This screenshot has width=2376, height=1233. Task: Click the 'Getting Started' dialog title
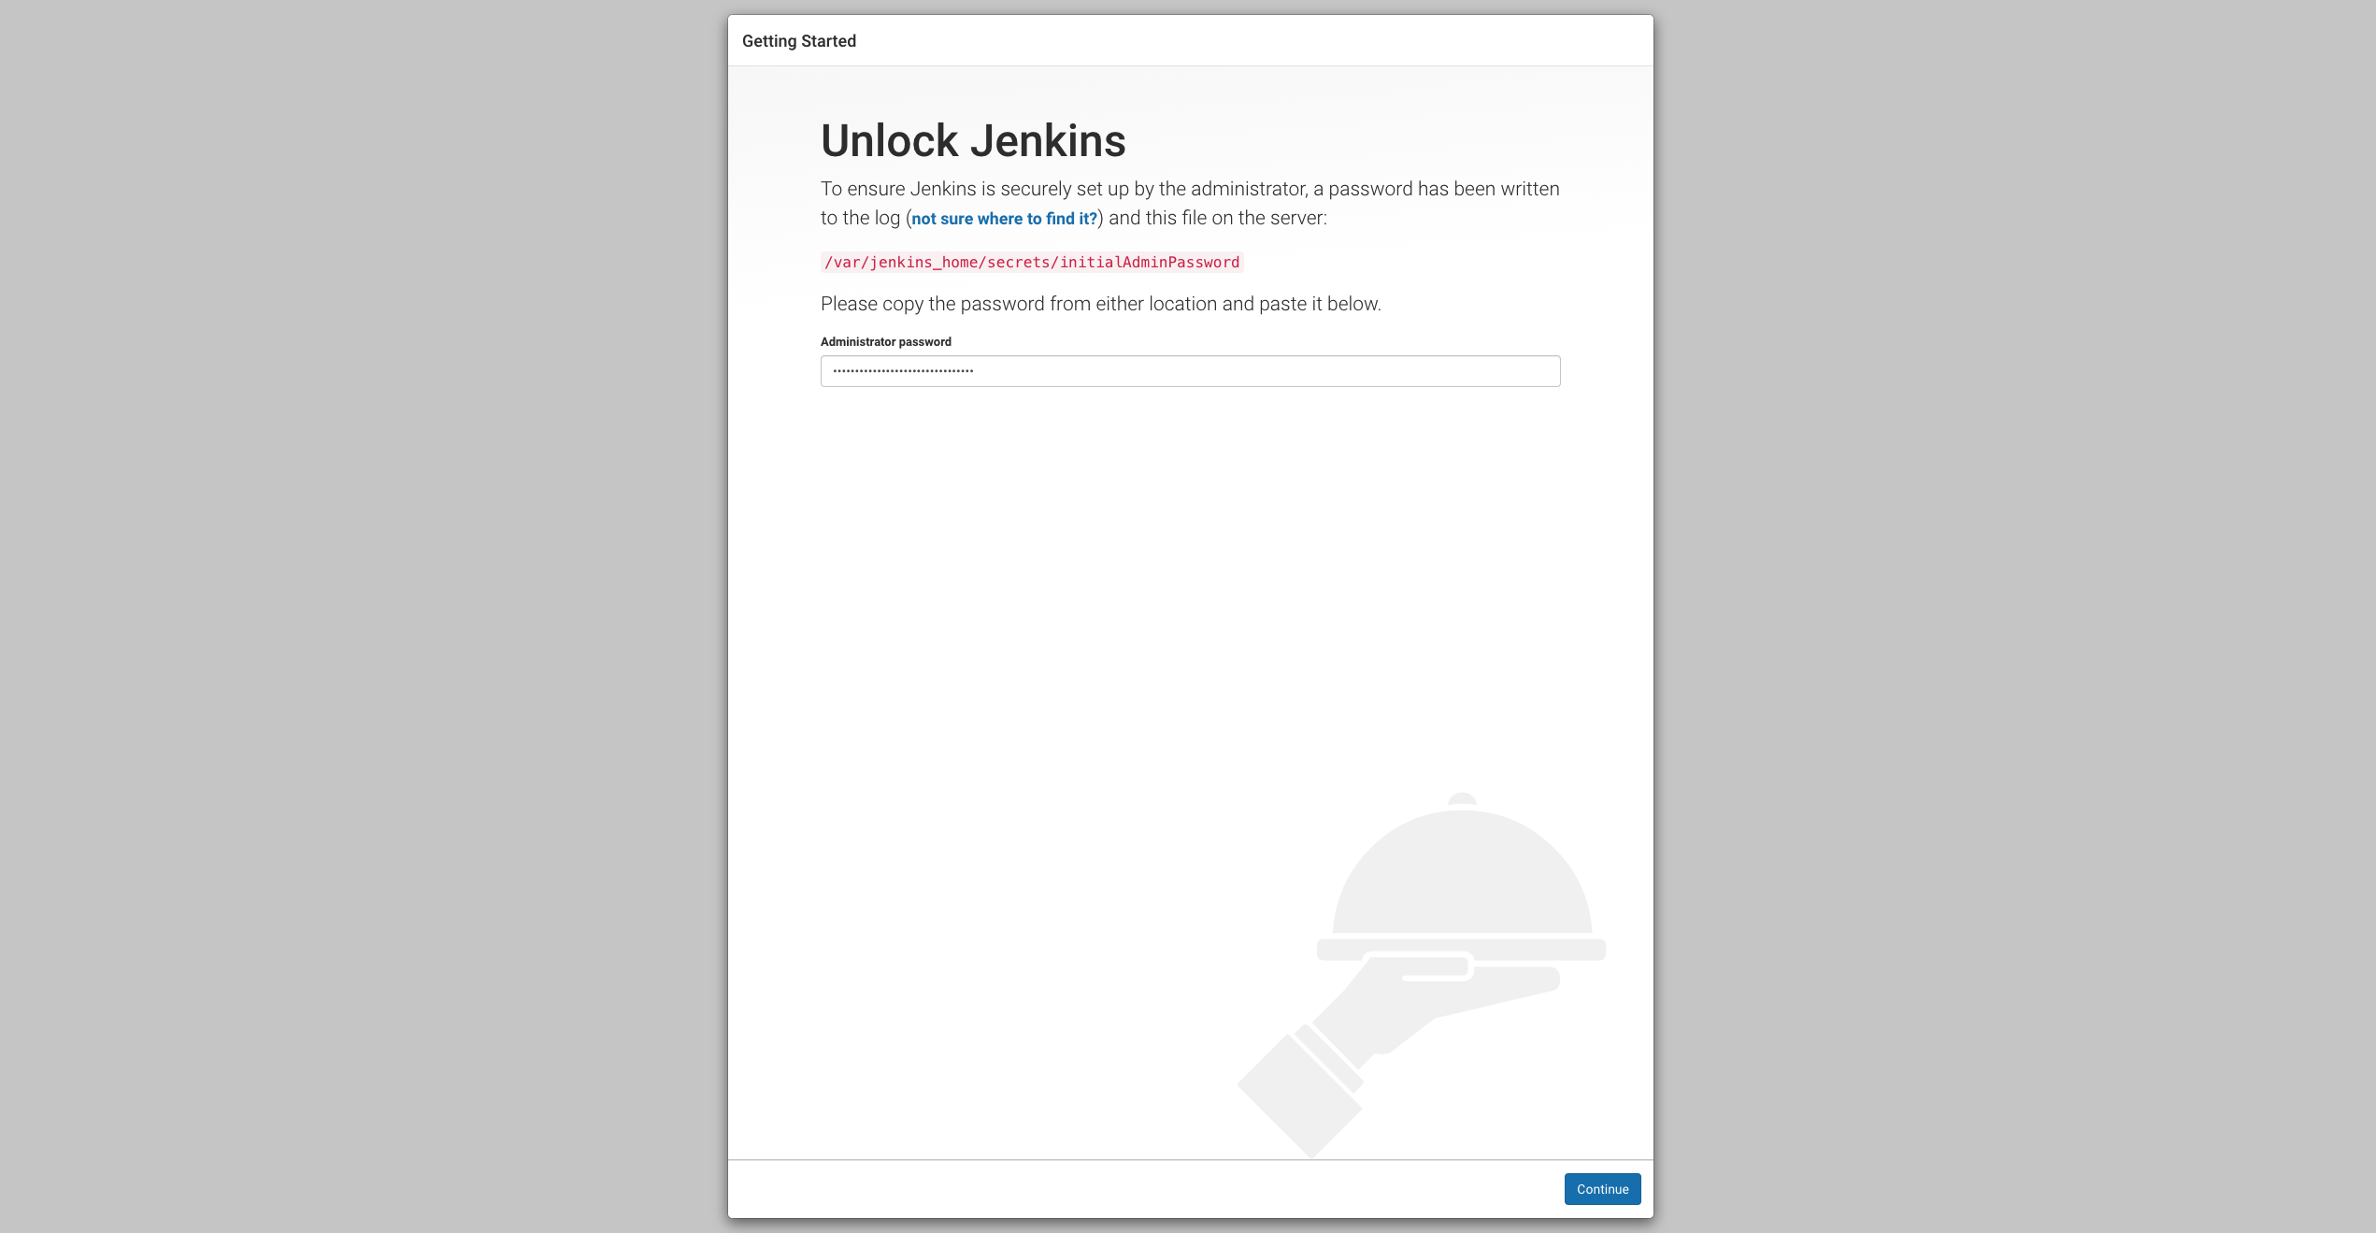[x=798, y=41]
